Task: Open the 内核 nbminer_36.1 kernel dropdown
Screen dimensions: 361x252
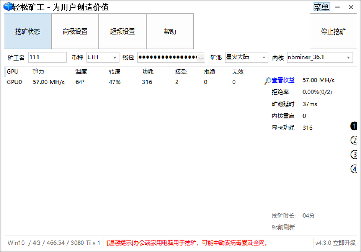Action: click(319, 57)
